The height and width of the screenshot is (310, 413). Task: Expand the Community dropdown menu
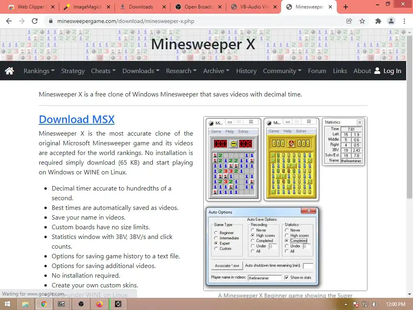click(x=282, y=71)
